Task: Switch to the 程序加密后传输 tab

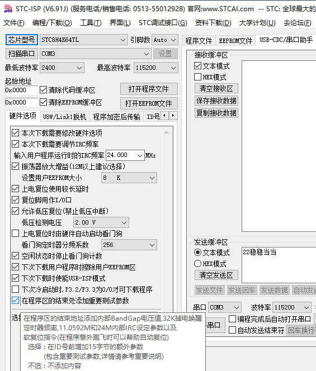Action: coord(116,117)
